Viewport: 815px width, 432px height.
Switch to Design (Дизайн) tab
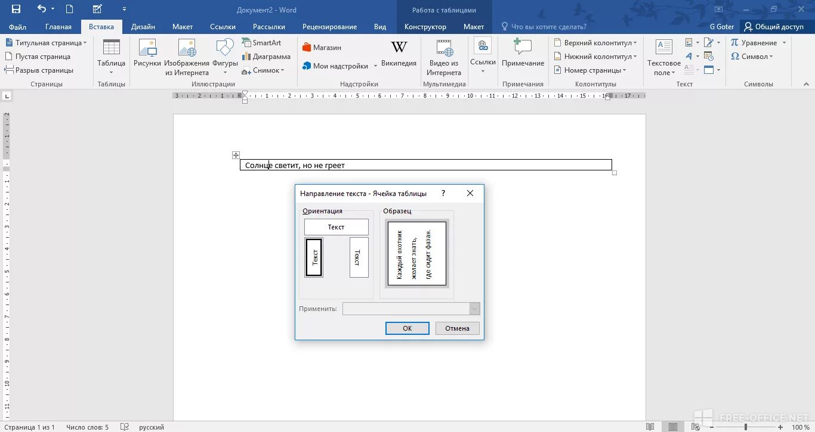pyautogui.click(x=143, y=27)
